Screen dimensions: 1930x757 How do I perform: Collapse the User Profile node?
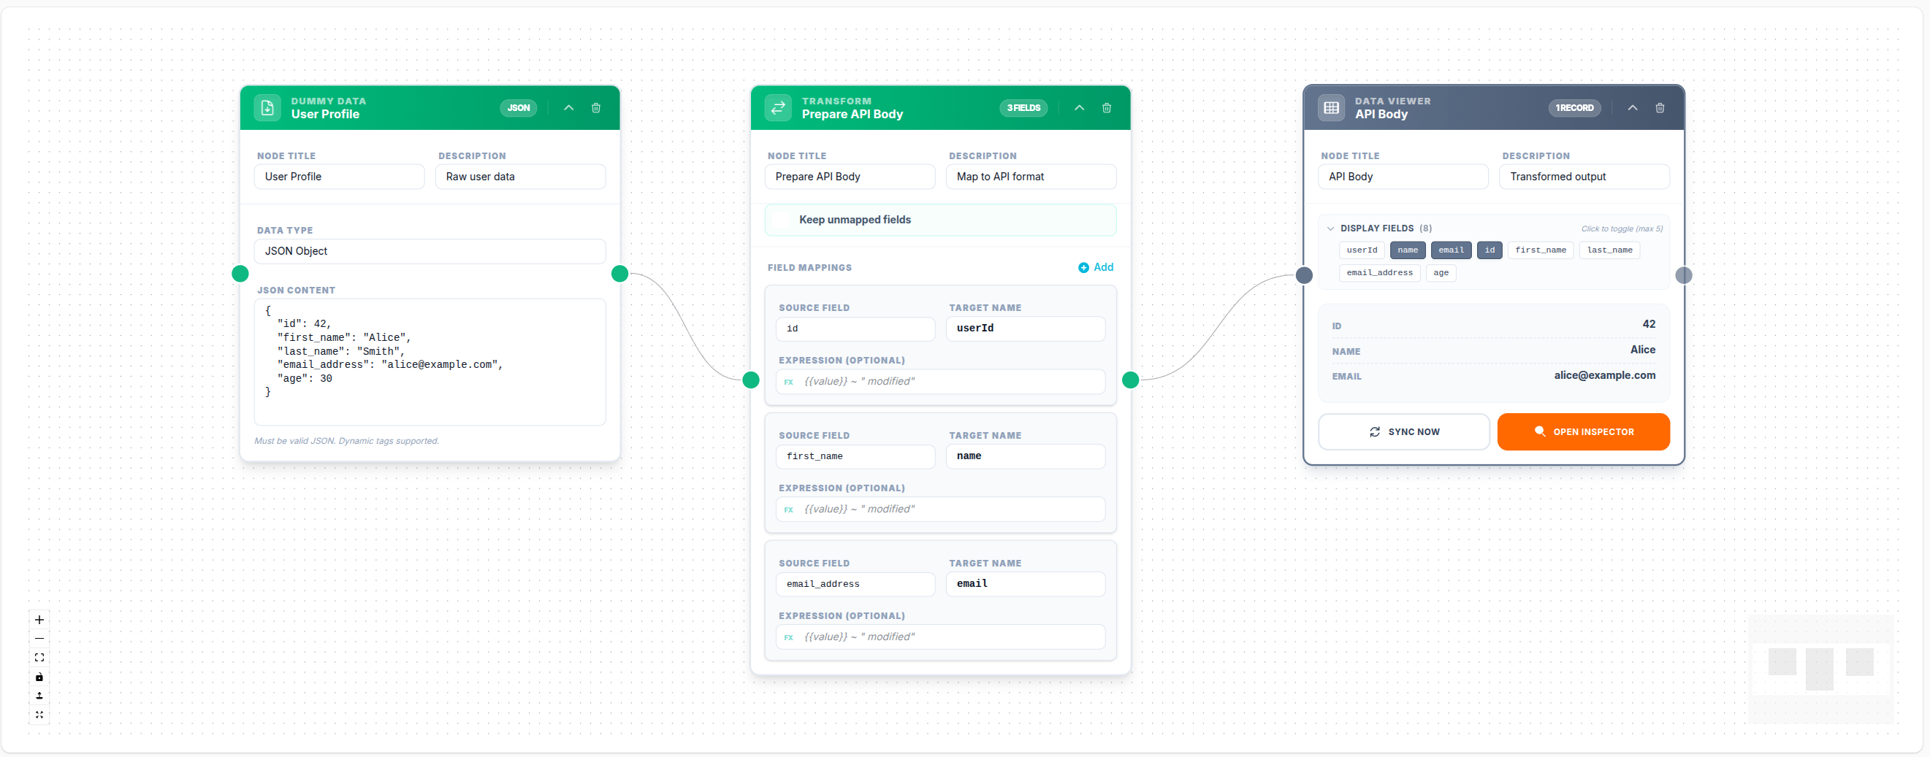pyautogui.click(x=568, y=108)
